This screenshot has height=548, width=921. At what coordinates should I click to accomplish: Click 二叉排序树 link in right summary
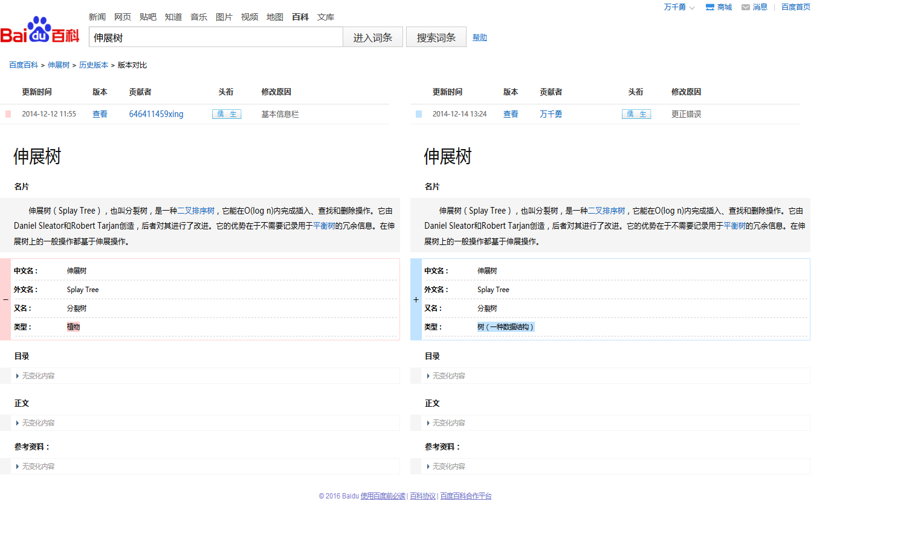(x=606, y=211)
